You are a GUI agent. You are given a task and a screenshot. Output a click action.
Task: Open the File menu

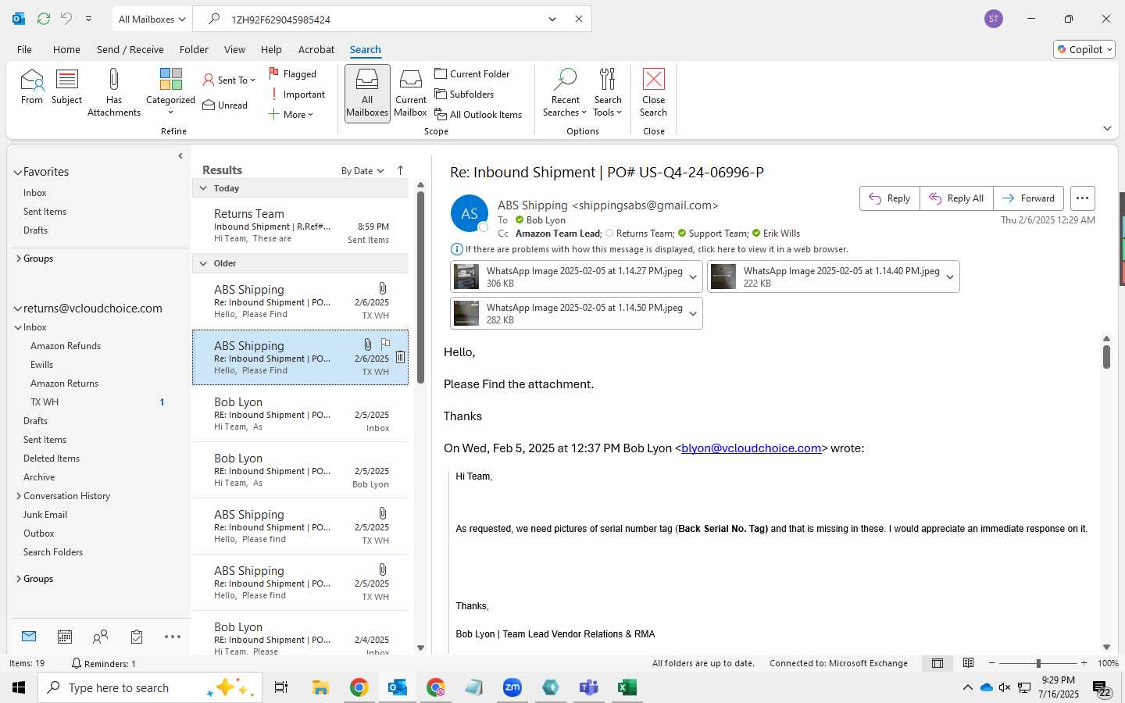click(24, 49)
